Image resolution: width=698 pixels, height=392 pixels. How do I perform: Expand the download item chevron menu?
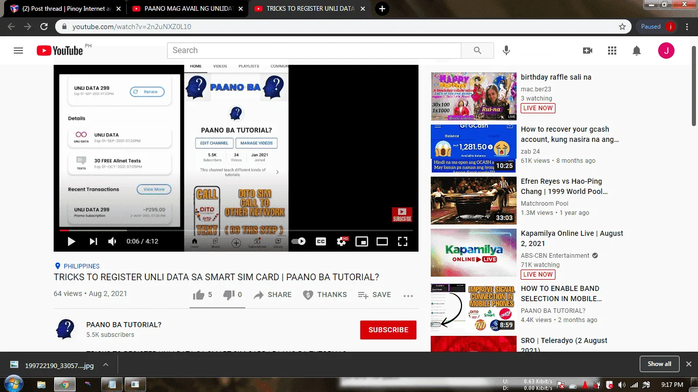click(106, 365)
